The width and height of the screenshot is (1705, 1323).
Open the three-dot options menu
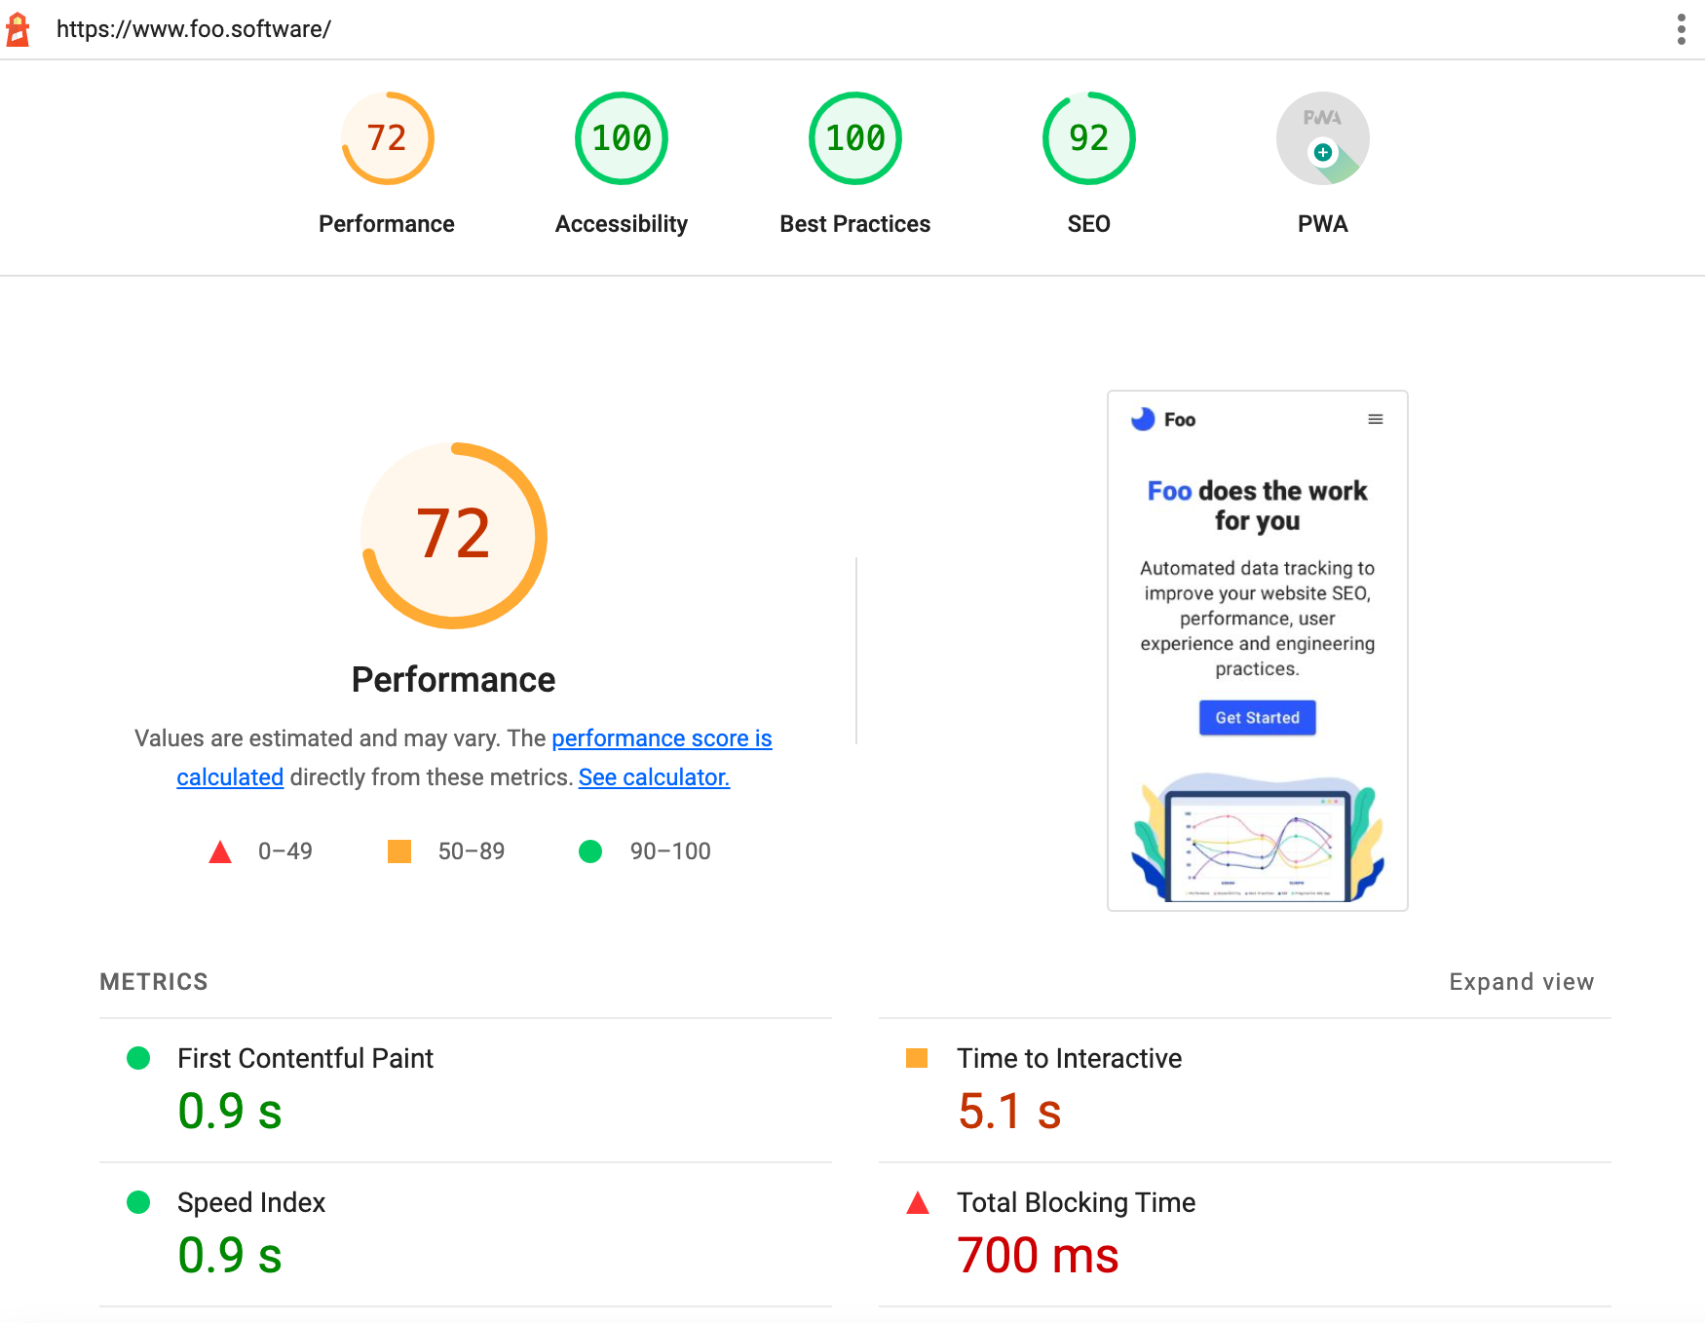click(x=1680, y=28)
